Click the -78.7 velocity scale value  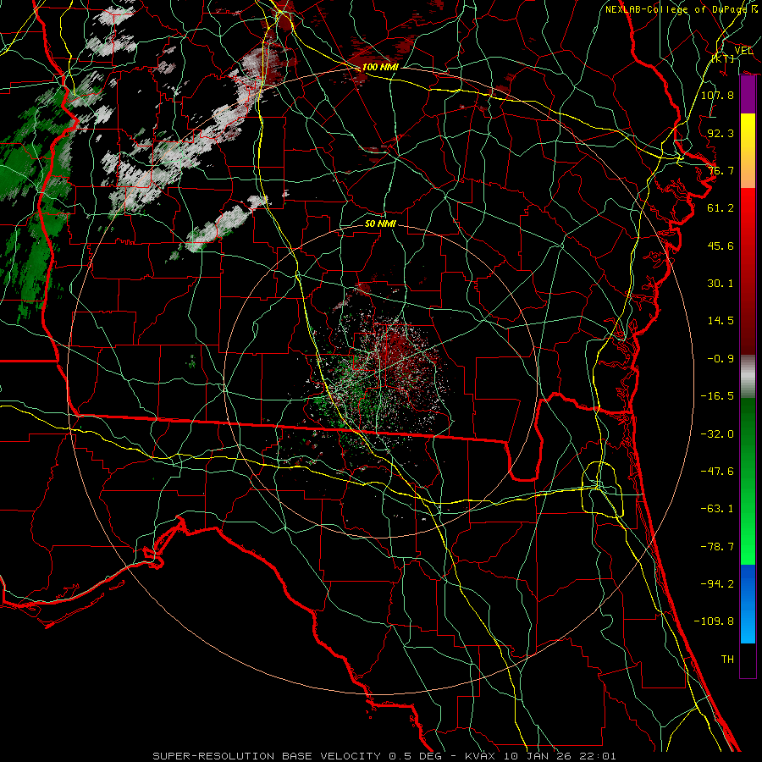click(717, 547)
